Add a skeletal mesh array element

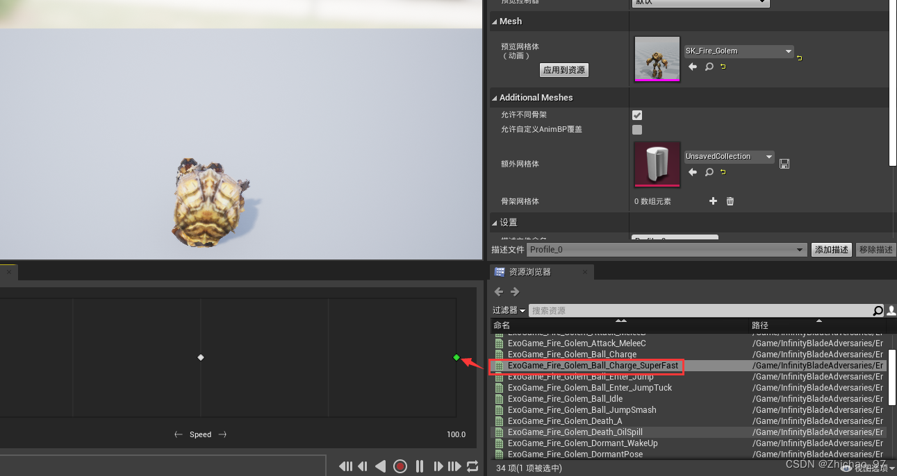click(x=713, y=201)
